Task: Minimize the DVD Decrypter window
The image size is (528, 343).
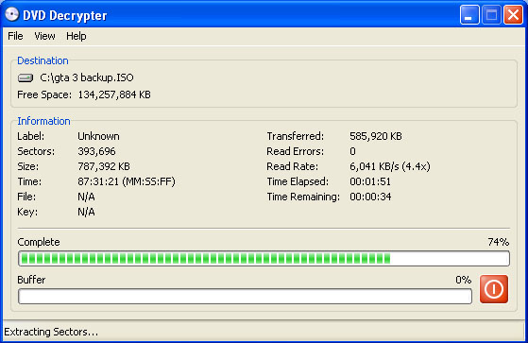Action: (469, 15)
